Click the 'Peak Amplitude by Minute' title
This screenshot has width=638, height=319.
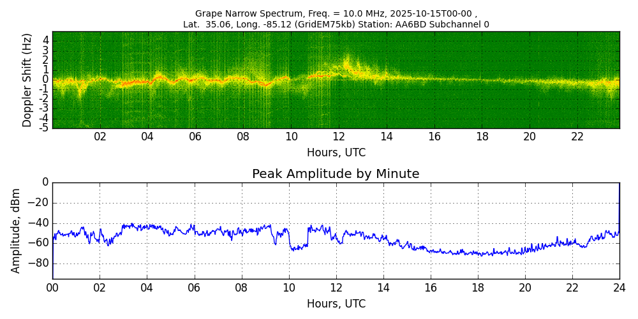[336, 174]
